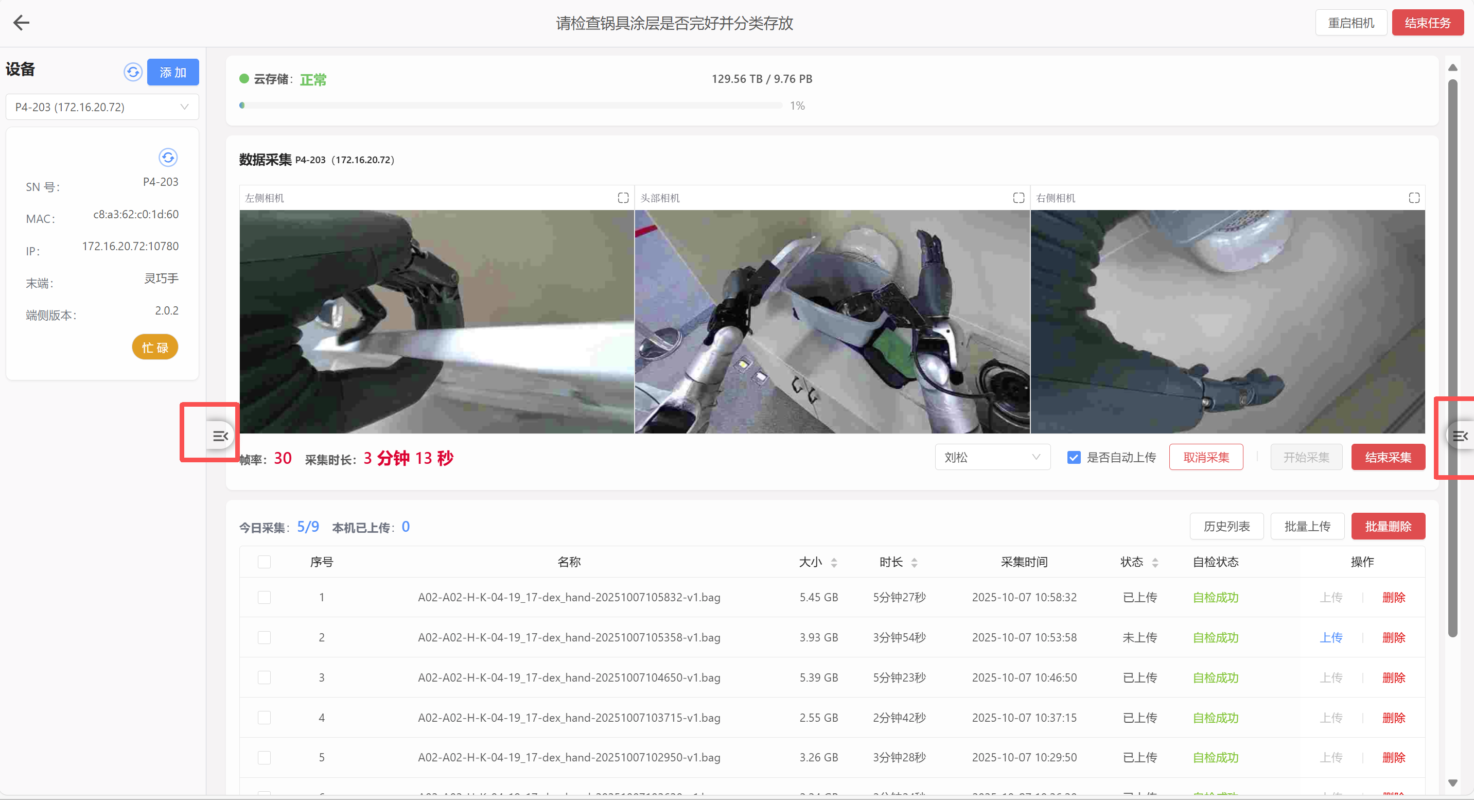The width and height of the screenshot is (1474, 800).
Task: Expand the 右侧相机 view to fullscreen
Action: pyautogui.click(x=1413, y=198)
